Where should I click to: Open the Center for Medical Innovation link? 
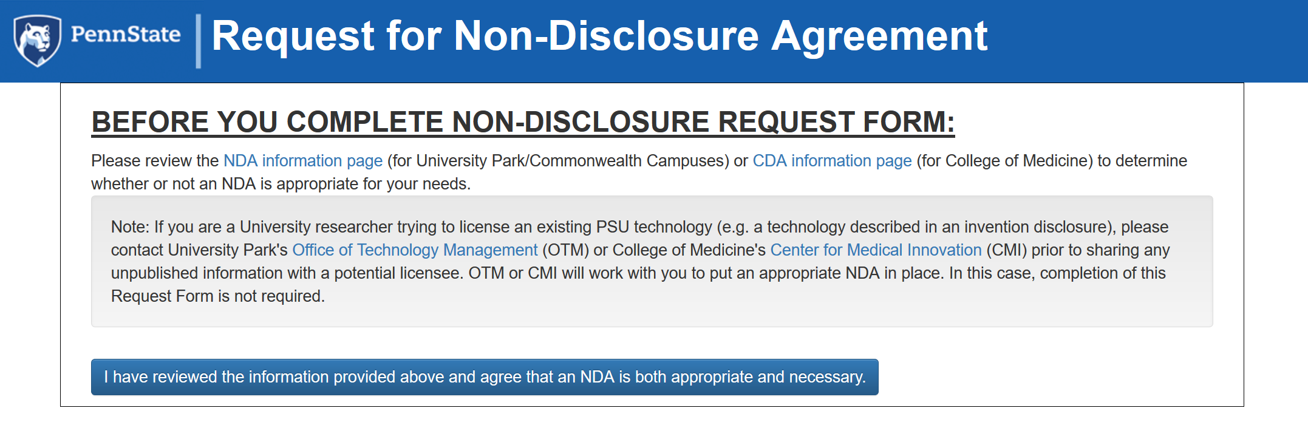coord(876,250)
